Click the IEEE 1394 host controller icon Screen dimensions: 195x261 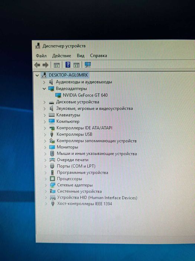coord(53,204)
